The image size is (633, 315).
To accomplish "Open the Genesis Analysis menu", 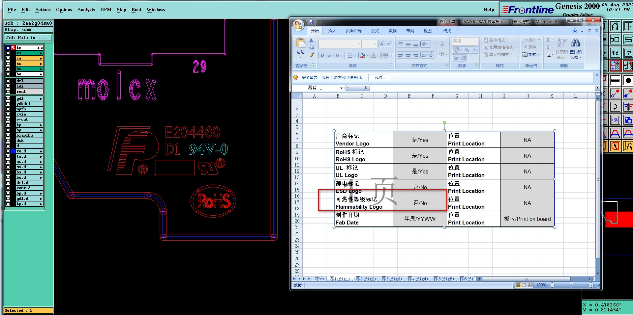I will coord(86,10).
